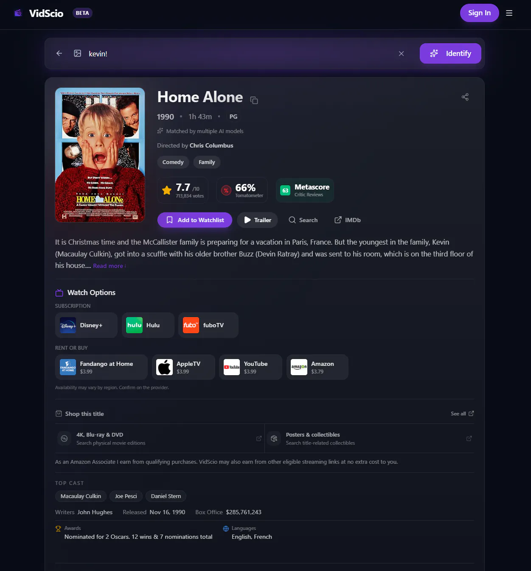Click the English, French languages text
Viewport: 531px width, 571px height.
[x=252, y=537]
